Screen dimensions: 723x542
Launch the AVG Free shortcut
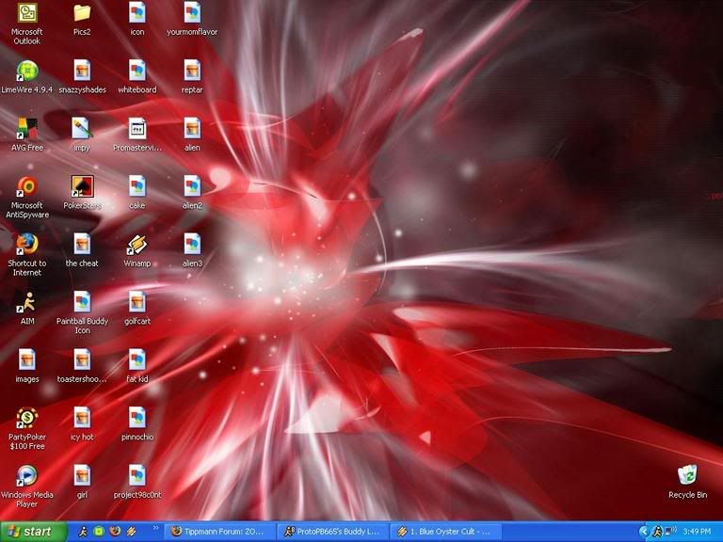pyautogui.click(x=26, y=129)
